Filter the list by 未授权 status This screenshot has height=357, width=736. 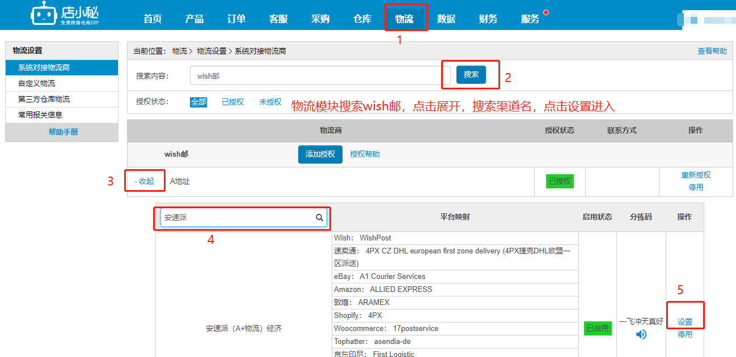[x=270, y=102]
